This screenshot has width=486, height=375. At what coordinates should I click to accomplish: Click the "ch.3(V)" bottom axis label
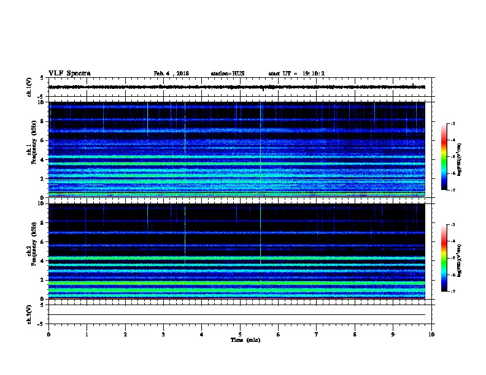[x=29, y=314]
